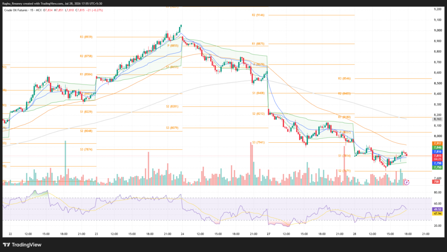This screenshot has width=447, height=252.
Task: Click the 8,500 price axis label
Action: [x=437, y=84]
